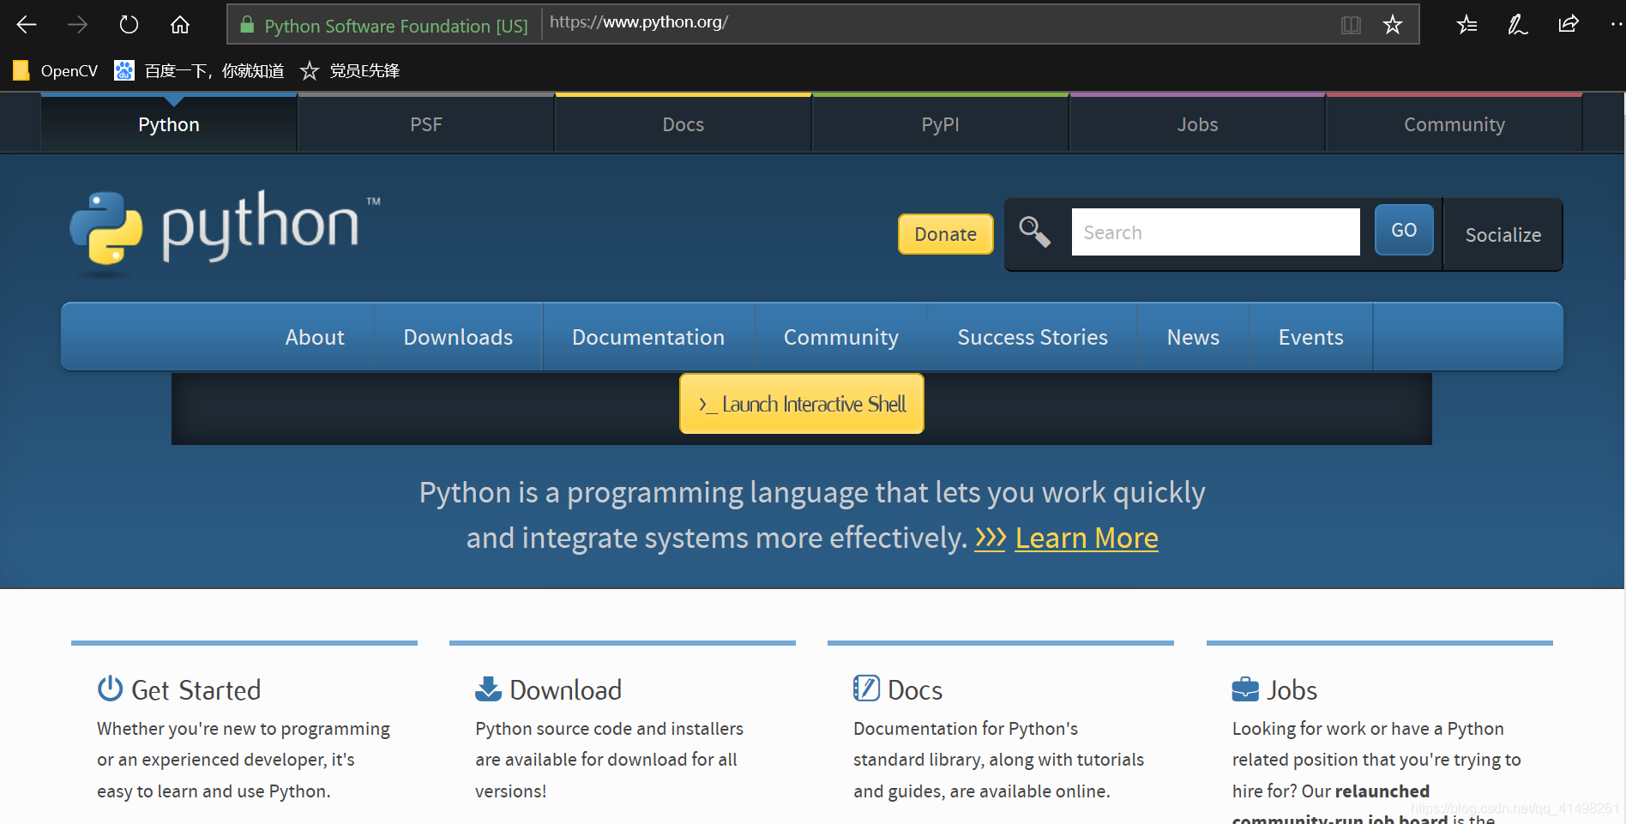The height and width of the screenshot is (824, 1626).
Task: Add page to favorites with the star icon
Action: click(x=1393, y=25)
